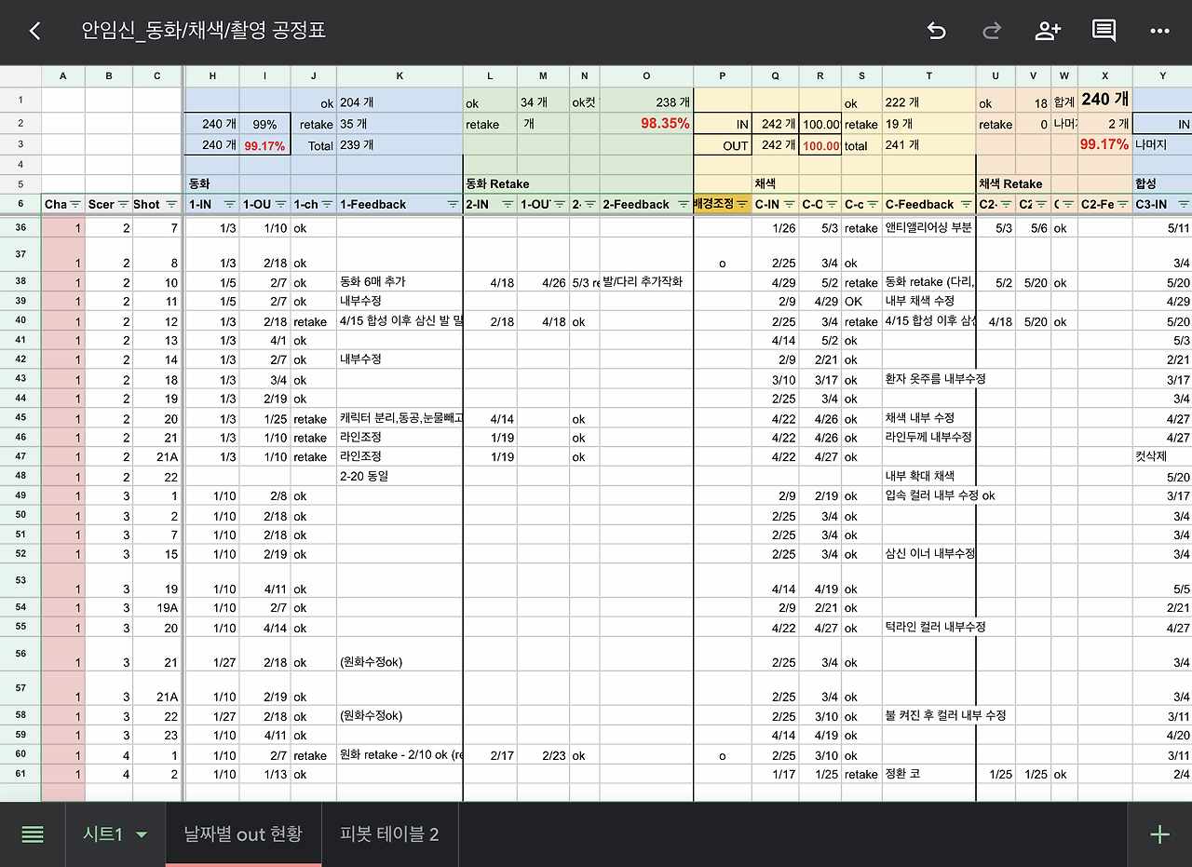Select the column P header

coord(723,75)
